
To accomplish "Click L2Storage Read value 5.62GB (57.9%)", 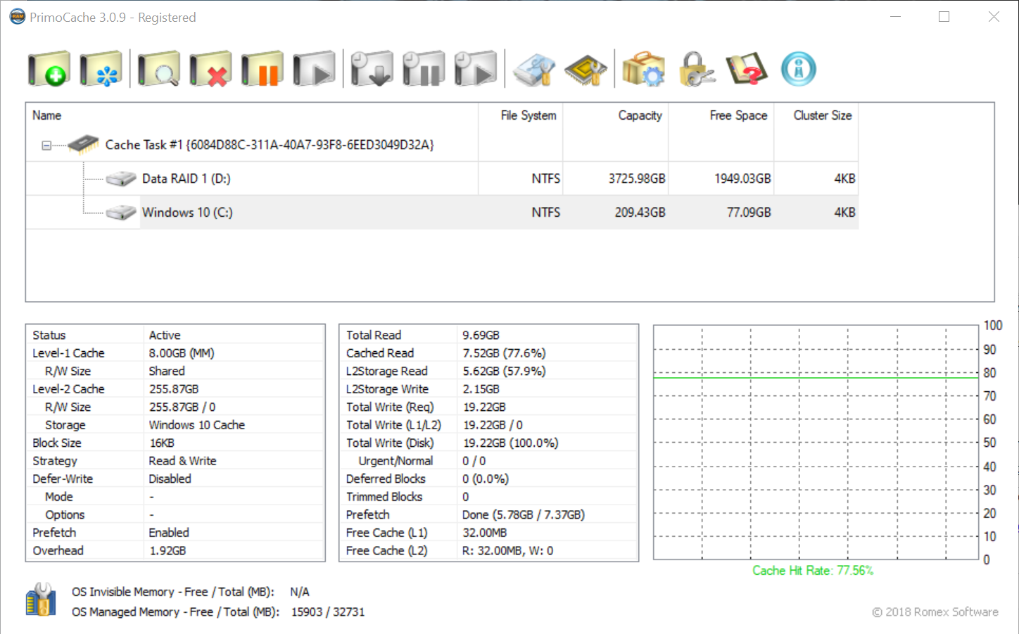I will 504,372.
